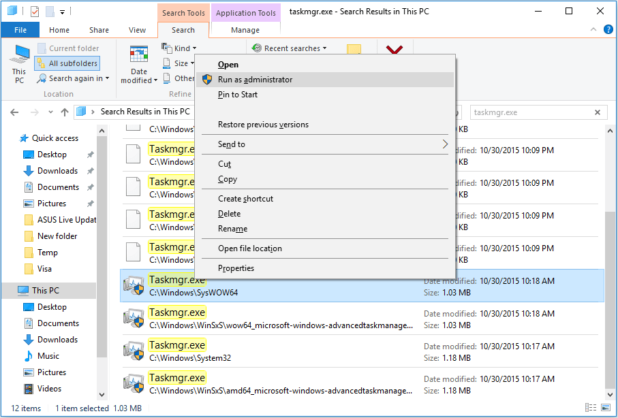Collapse the ribbon with the chevron
The width and height of the screenshot is (618, 418).
(593, 29)
